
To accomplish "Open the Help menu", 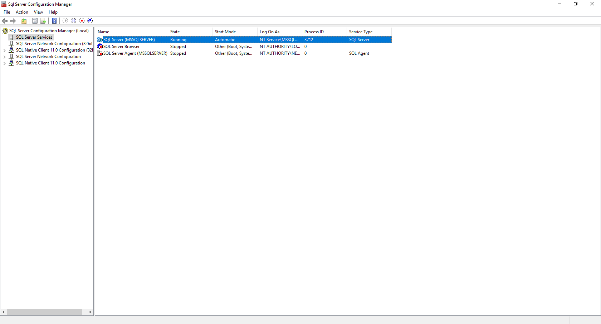I will pos(53,12).
